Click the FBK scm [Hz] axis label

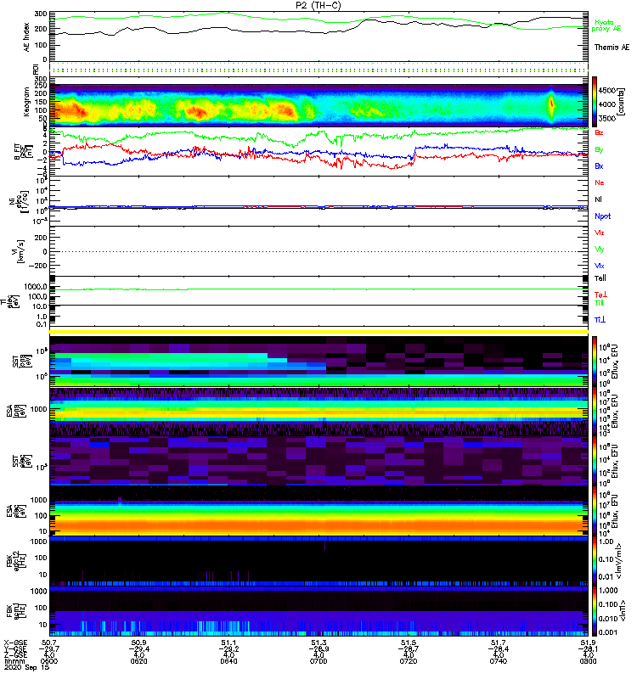pos(16,610)
